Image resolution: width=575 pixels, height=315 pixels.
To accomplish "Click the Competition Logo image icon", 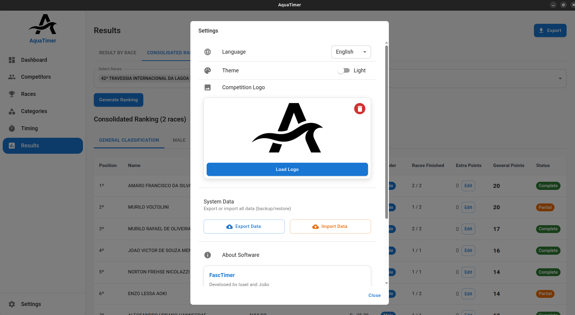I will coord(208,87).
